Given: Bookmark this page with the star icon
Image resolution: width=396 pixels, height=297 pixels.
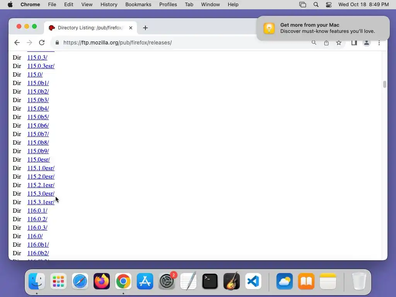Looking at the screenshot, I should (339, 43).
